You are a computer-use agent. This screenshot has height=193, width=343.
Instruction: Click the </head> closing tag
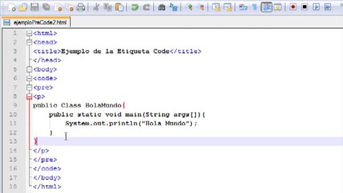47,60
